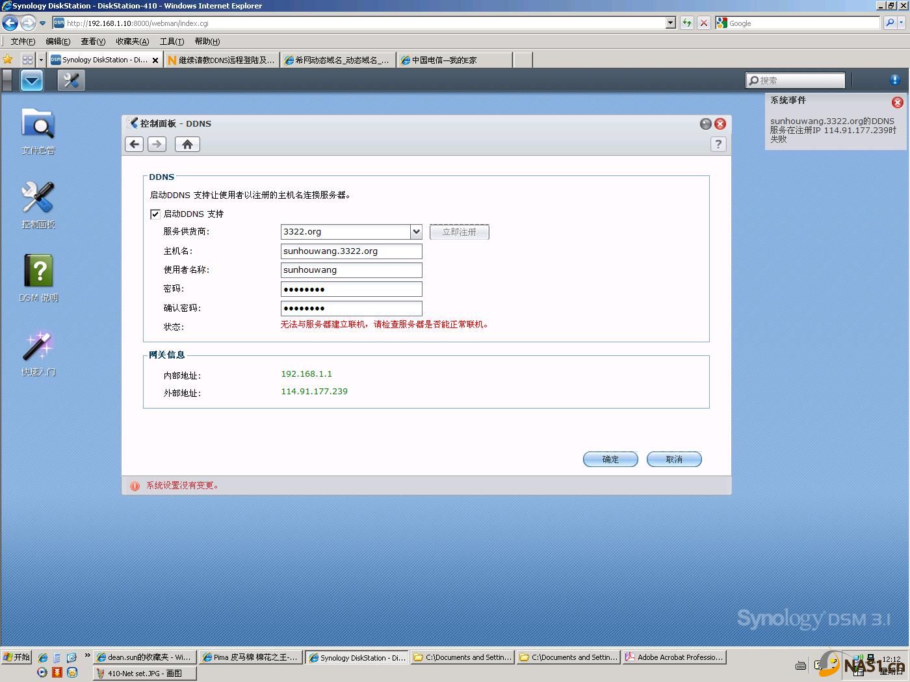Minimize the DDNS control panel window
The image size is (910, 682).
pos(705,123)
